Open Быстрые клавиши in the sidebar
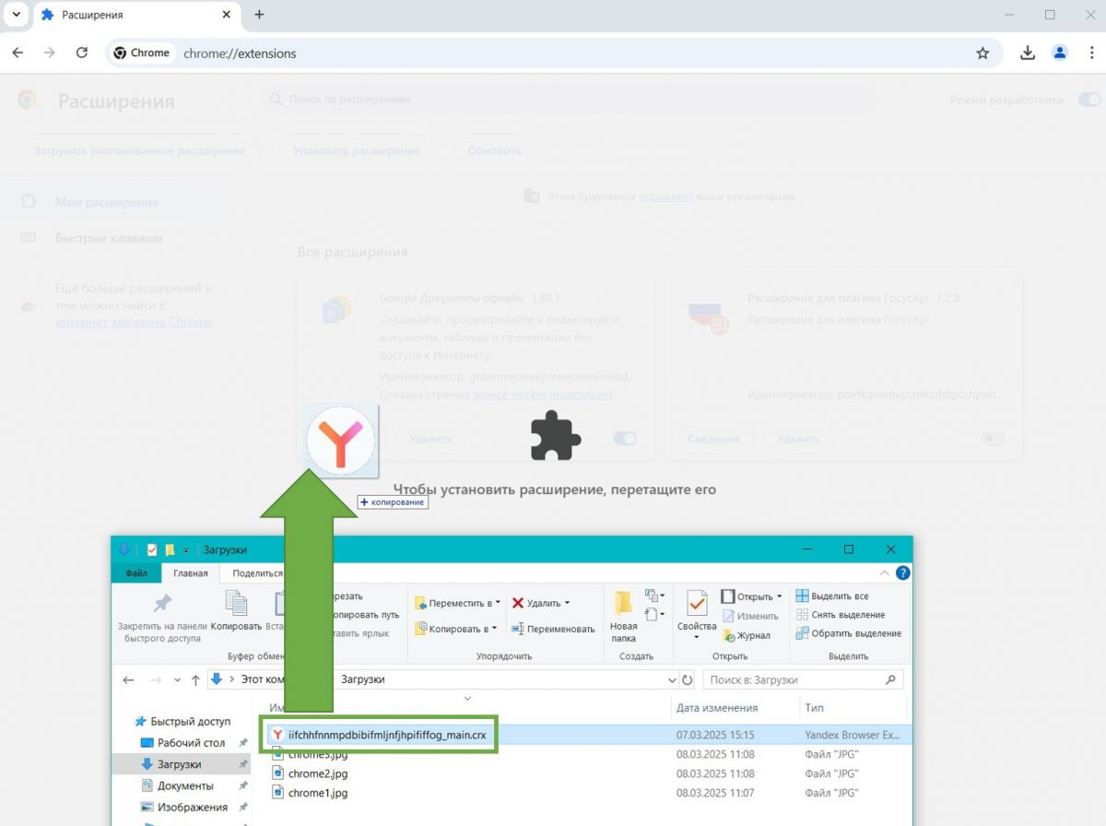 109,238
